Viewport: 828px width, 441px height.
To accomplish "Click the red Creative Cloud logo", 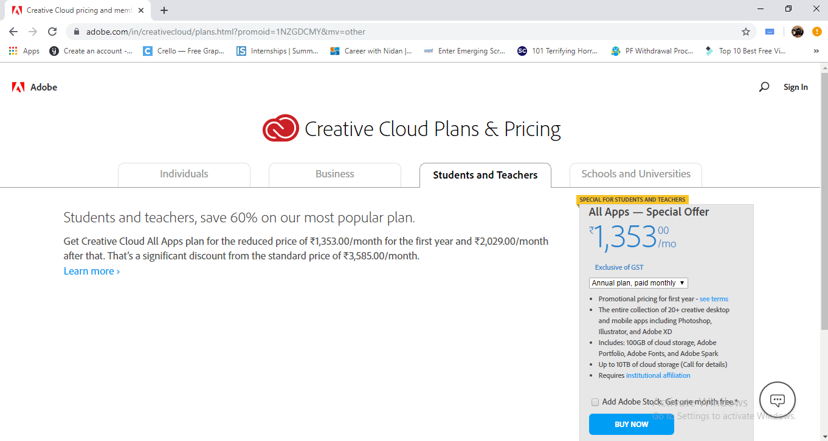I will (x=280, y=128).
